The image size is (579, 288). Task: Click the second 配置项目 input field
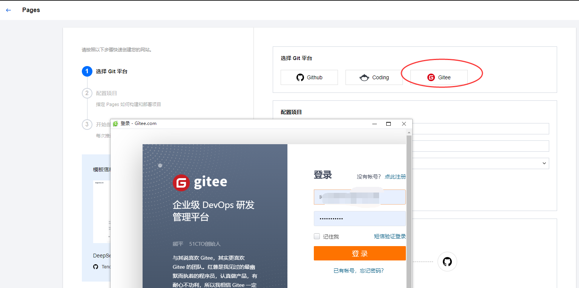(481, 146)
